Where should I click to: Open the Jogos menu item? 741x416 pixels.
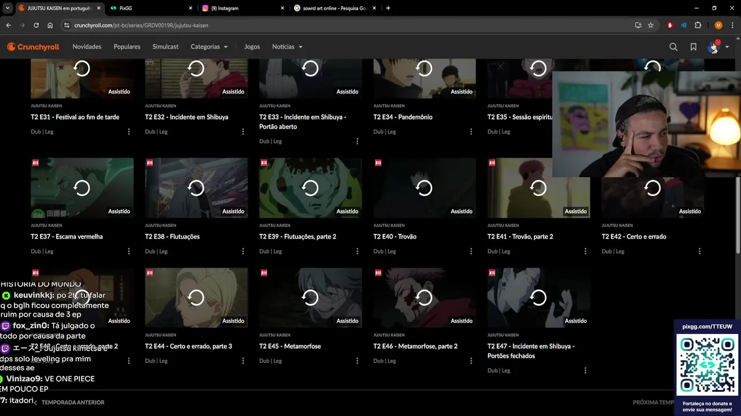(x=252, y=47)
